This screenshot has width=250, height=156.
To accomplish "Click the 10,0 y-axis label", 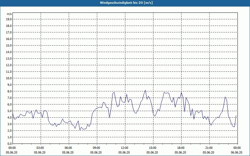I will tap(9, 78).
